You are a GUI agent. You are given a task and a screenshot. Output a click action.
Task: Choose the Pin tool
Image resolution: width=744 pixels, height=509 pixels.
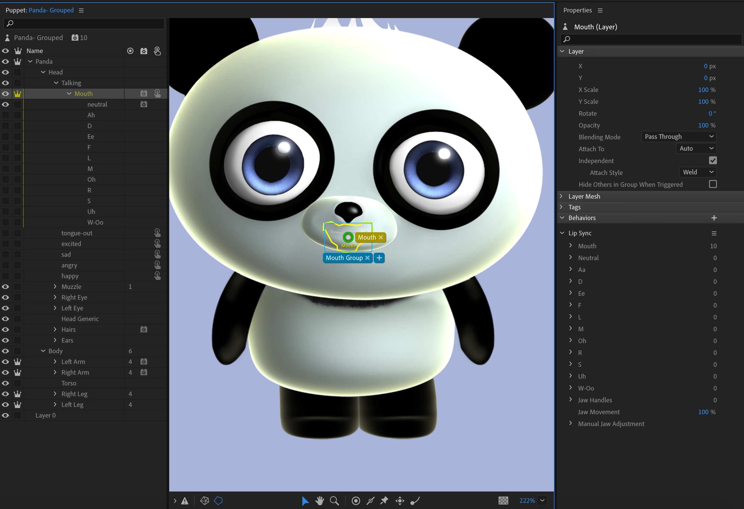[x=384, y=500]
